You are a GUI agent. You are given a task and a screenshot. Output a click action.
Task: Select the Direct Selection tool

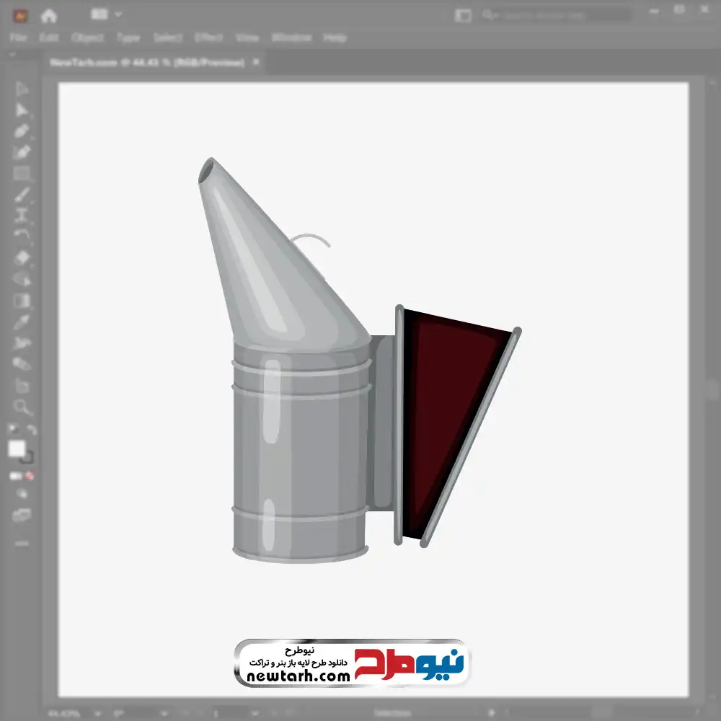22,110
